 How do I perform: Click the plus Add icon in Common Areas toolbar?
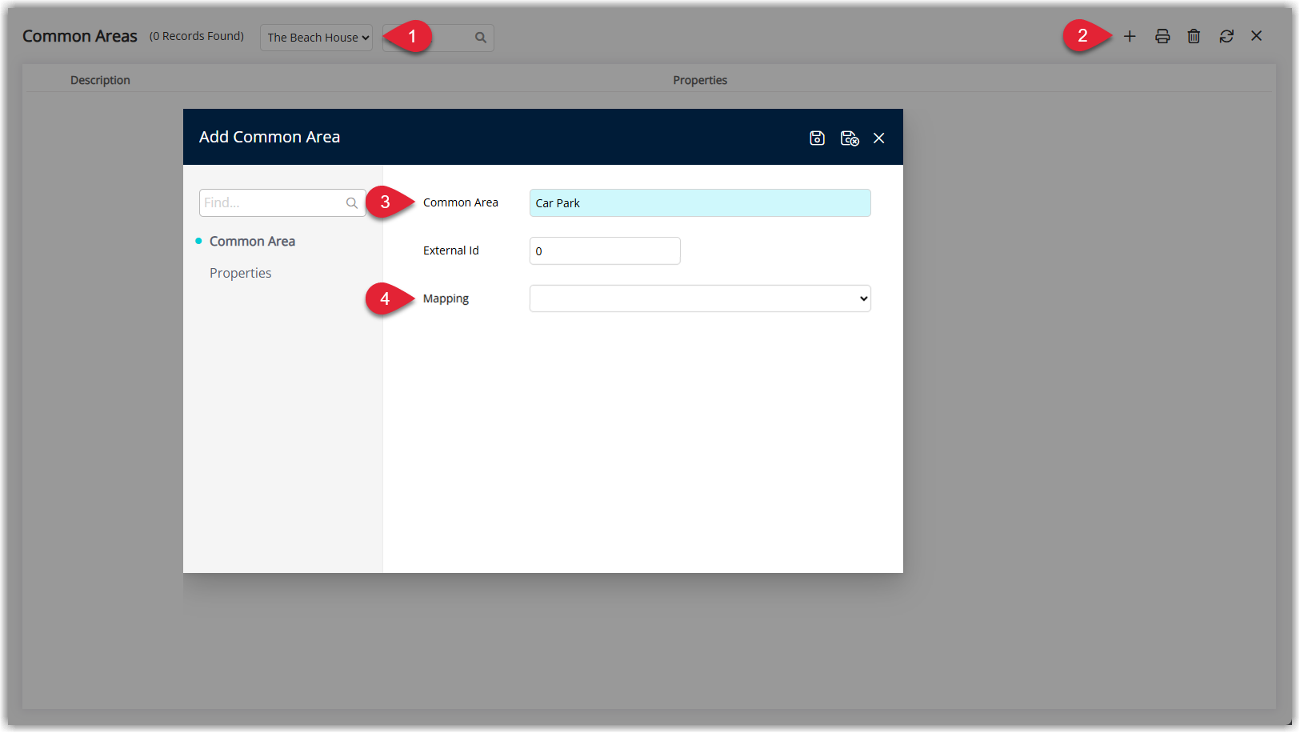(x=1130, y=36)
